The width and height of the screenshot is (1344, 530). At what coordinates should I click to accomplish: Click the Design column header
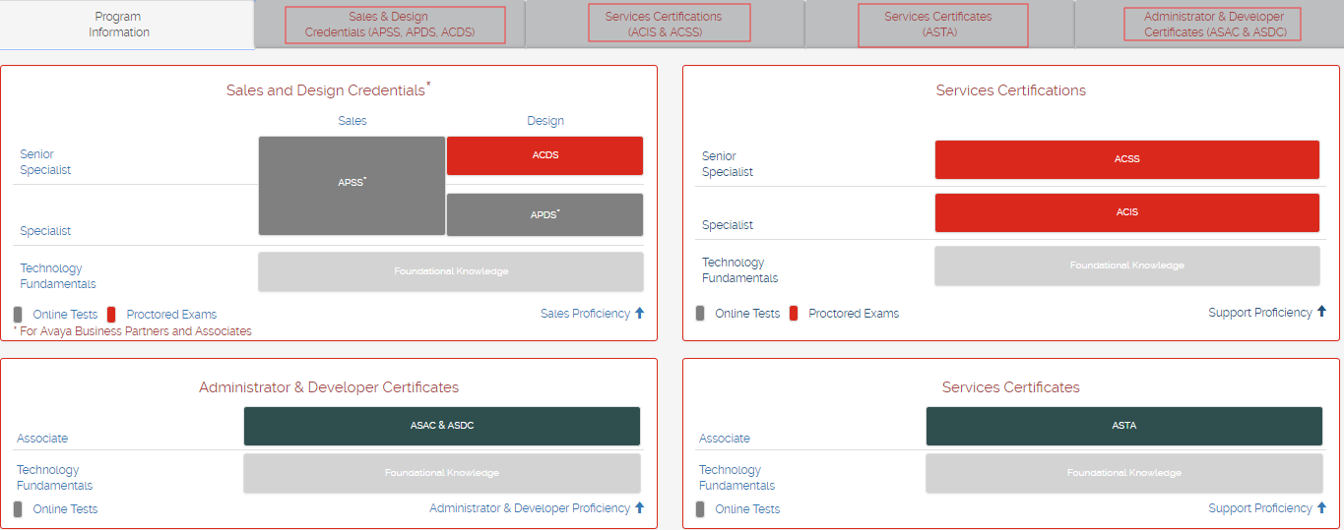545,121
